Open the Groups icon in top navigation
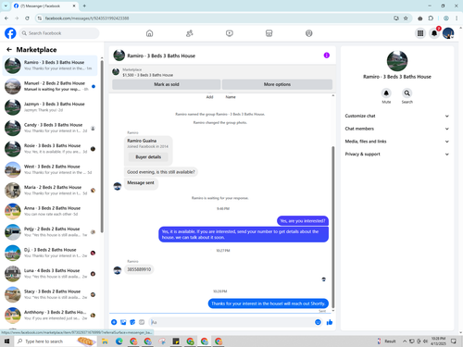463x347 pixels. coord(308,33)
